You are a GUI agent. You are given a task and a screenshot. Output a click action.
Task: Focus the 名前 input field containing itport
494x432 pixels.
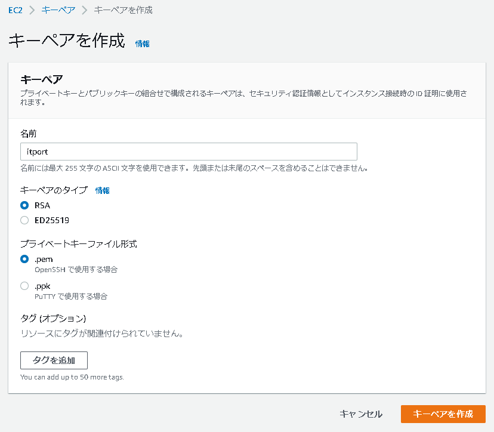click(189, 152)
